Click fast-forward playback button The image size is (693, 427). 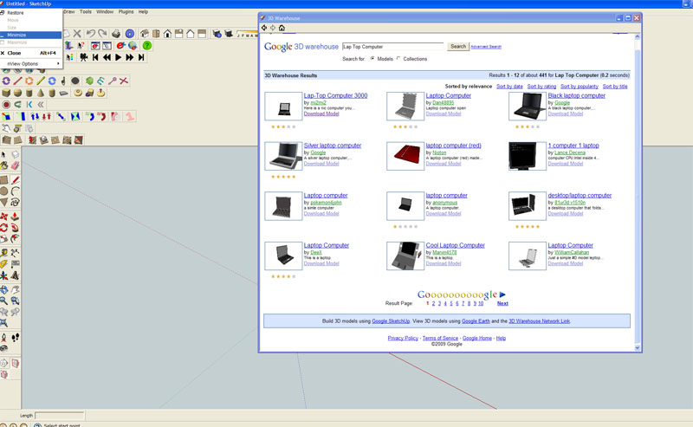tap(129, 57)
